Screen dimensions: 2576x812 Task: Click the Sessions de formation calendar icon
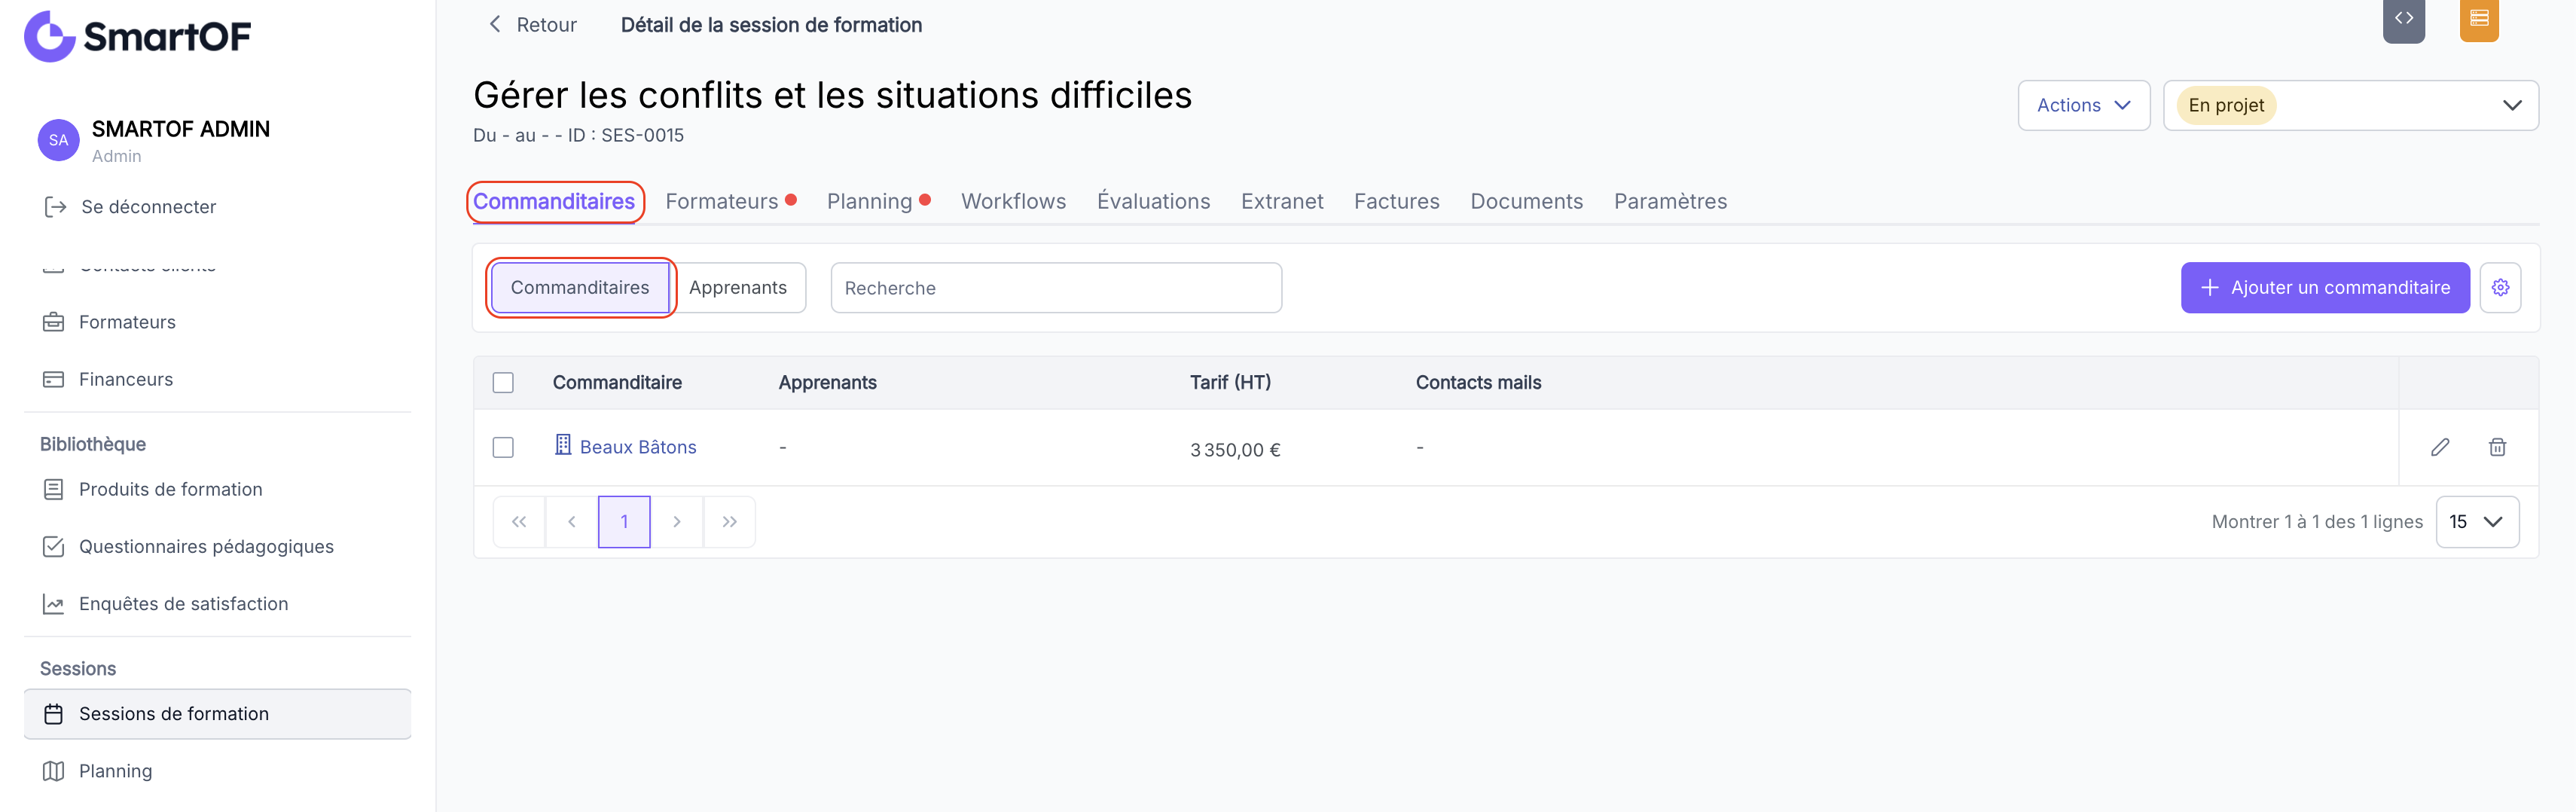(53, 714)
